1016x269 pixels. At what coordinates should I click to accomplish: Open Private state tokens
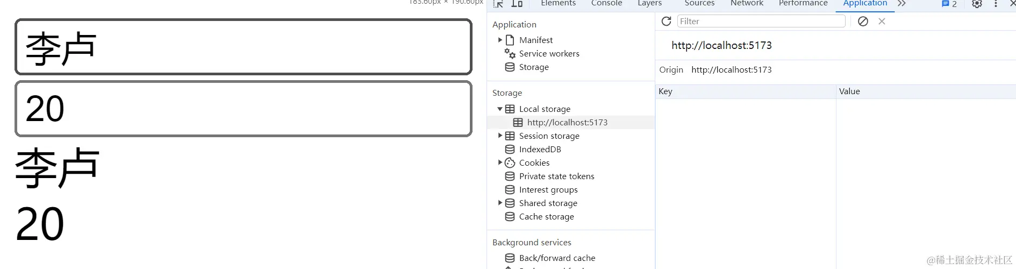point(556,176)
